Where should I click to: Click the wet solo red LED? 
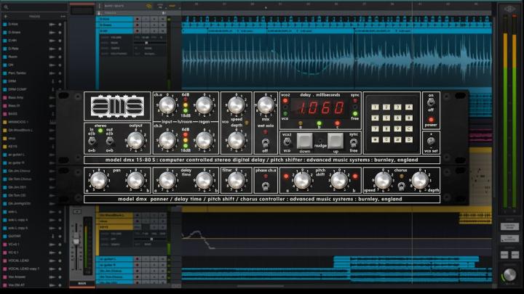coord(266,132)
